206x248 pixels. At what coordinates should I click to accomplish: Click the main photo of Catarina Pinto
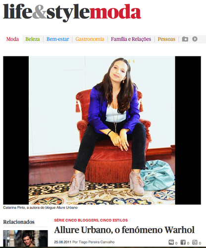(102, 130)
